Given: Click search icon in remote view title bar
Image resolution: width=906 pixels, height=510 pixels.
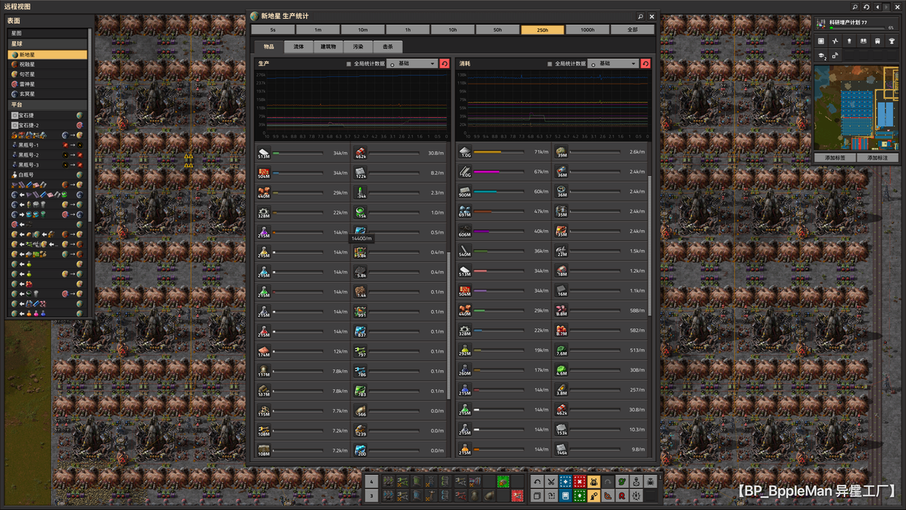Looking at the screenshot, I should 855,7.
